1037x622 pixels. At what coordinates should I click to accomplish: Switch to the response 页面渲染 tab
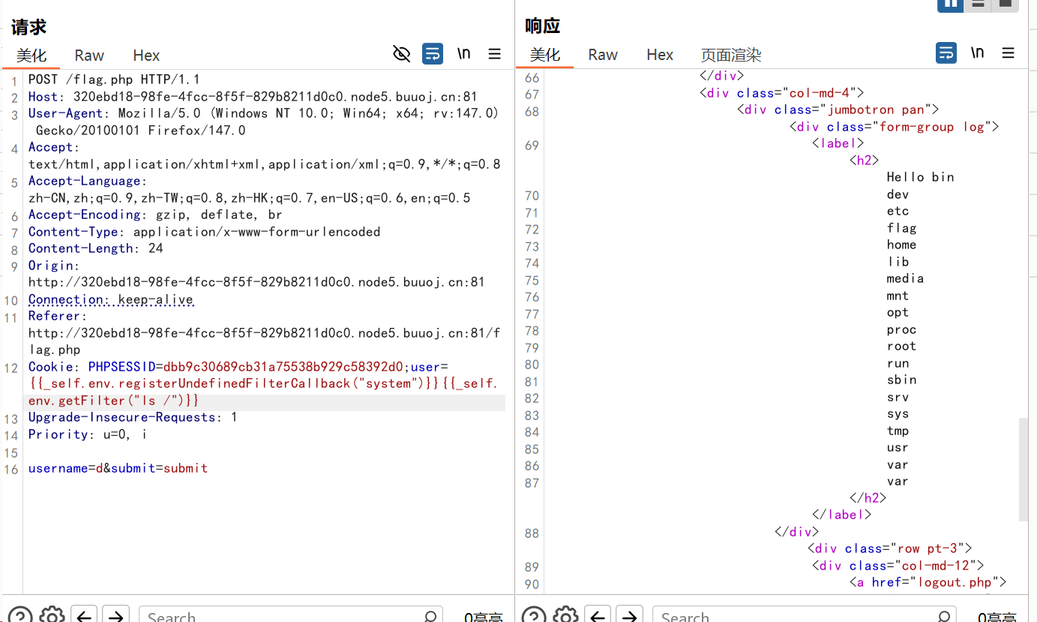[x=731, y=55]
